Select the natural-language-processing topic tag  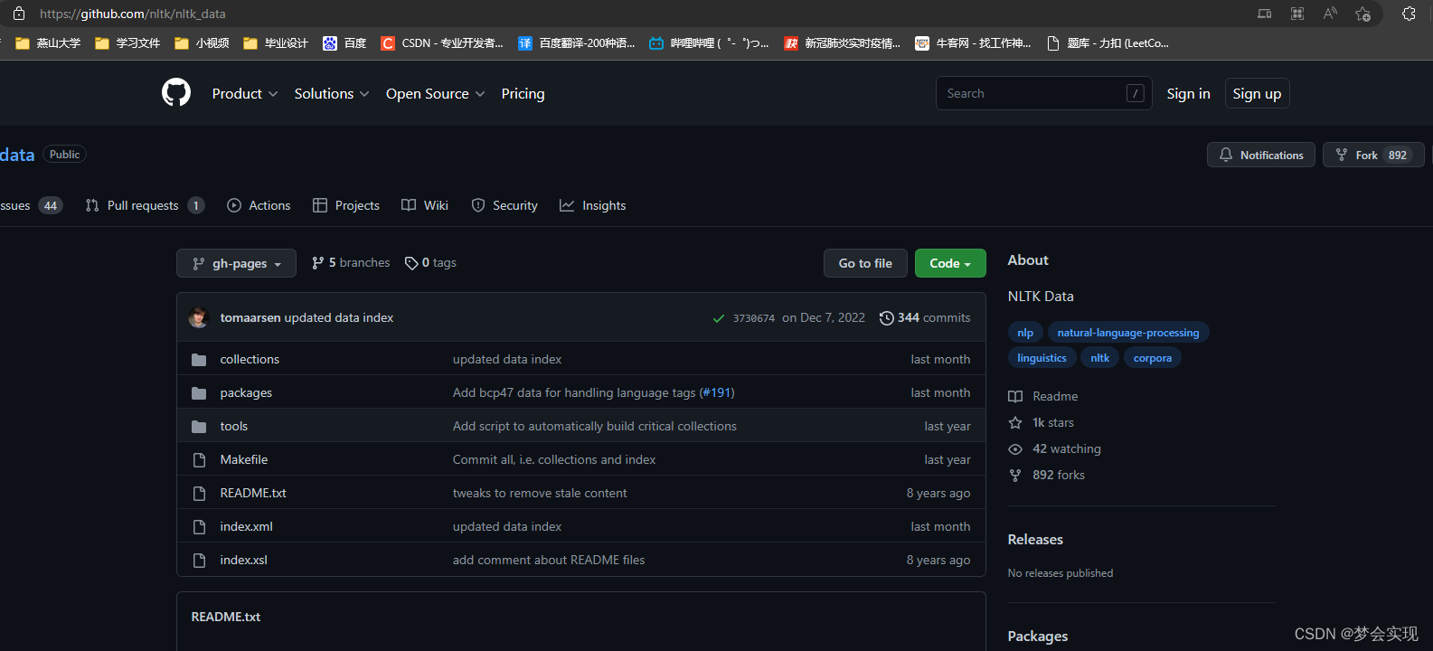(1128, 333)
